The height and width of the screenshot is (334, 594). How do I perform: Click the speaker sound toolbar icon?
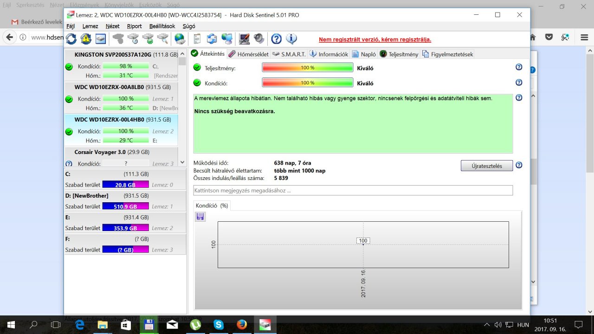tap(259, 39)
